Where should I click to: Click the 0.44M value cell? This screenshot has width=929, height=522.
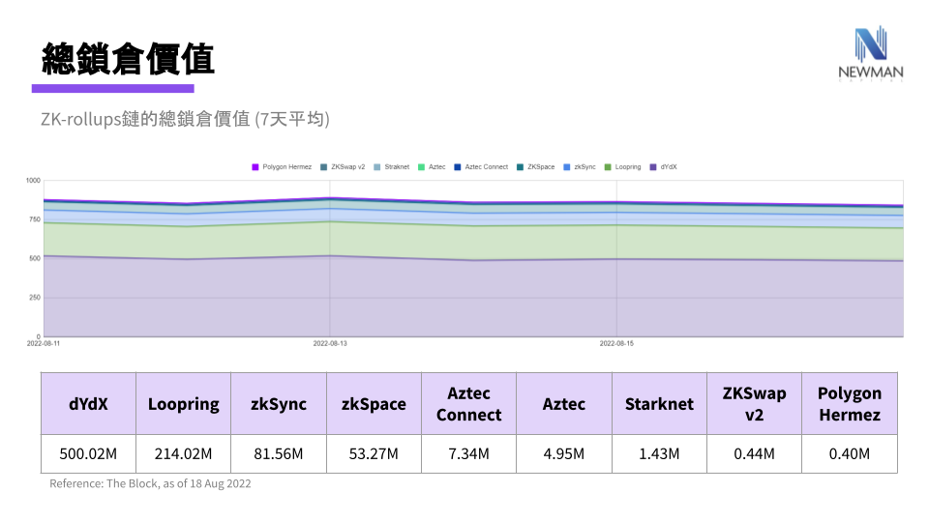(754, 454)
